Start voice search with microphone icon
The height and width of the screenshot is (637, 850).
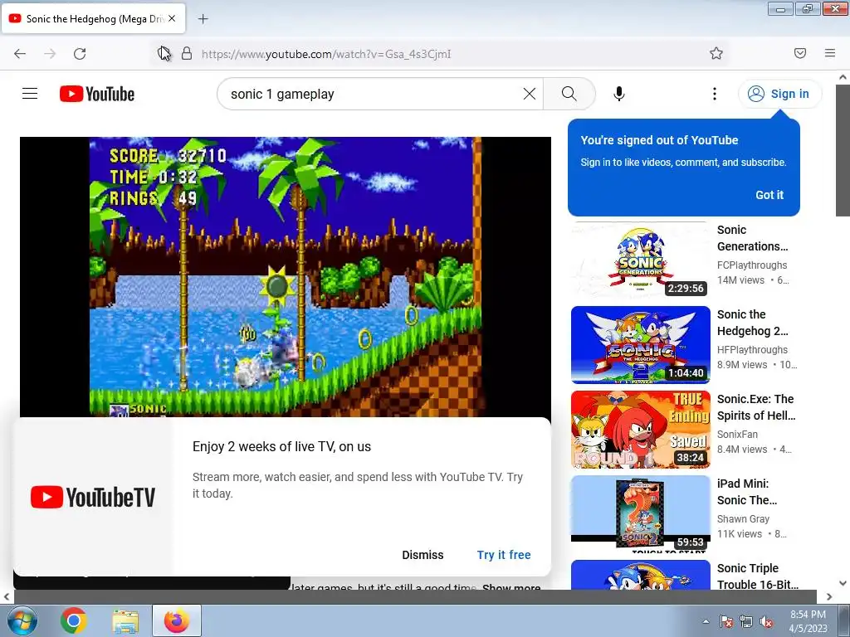[619, 94]
